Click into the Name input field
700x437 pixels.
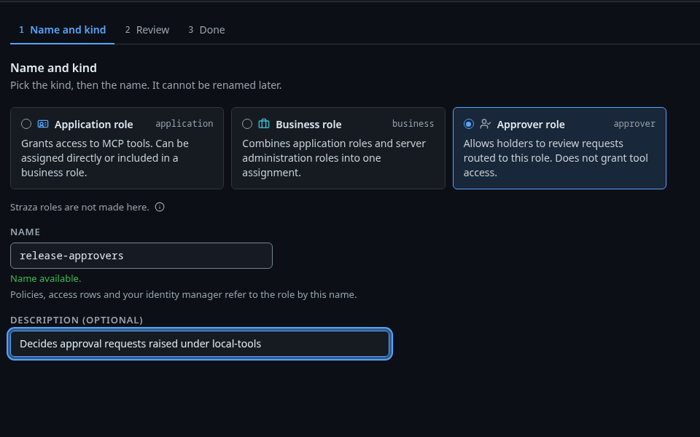click(x=141, y=256)
